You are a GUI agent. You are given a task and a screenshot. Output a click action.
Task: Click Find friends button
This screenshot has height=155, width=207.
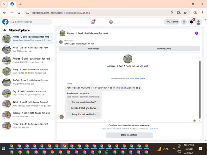[x=172, y=21]
